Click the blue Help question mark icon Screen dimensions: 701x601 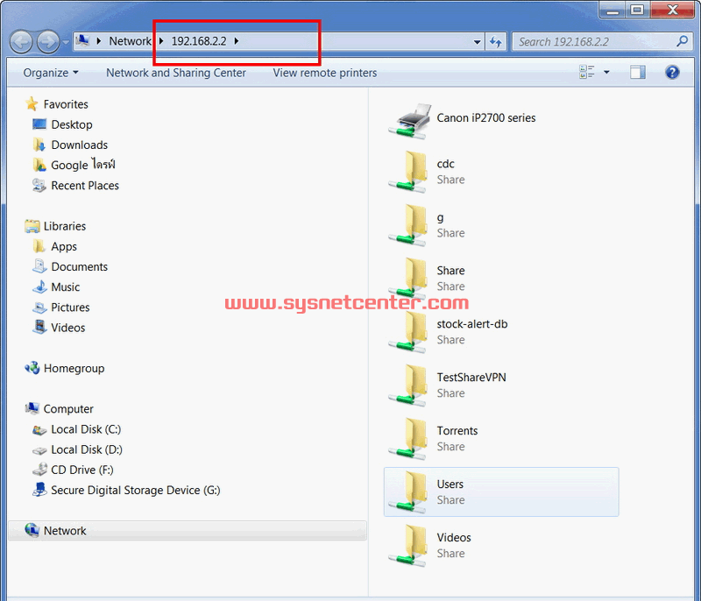[672, 72]
